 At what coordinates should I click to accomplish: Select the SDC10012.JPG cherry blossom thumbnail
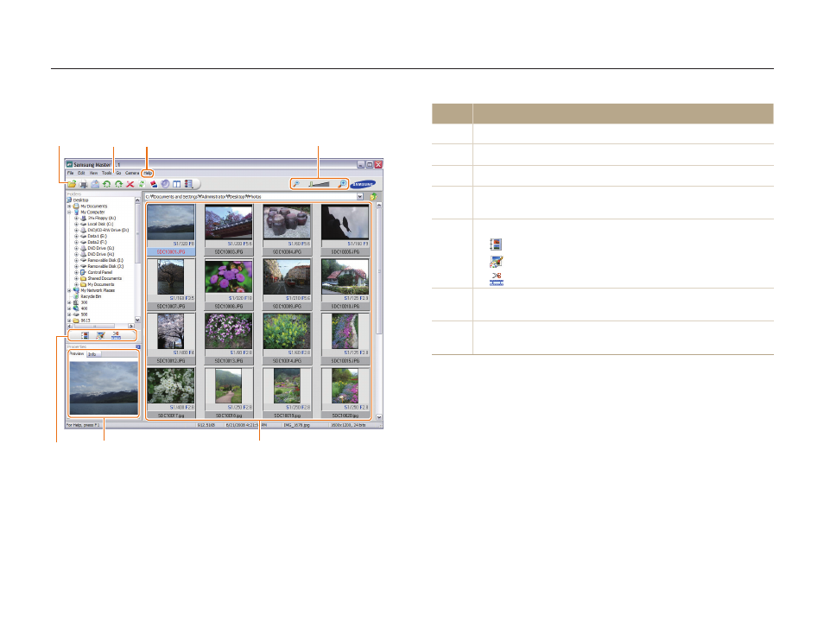[171, 339]
